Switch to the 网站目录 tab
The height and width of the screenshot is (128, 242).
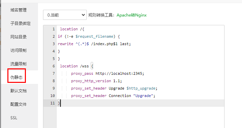tap(18, 37)
